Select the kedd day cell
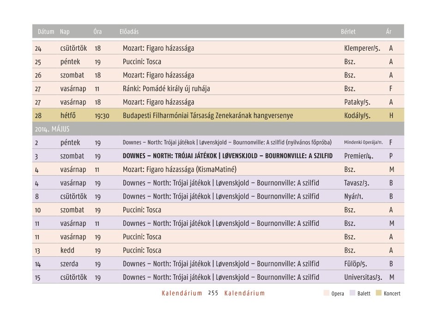Image resolution: width=436 pixels, height=313 pixels. click(67, 250)
